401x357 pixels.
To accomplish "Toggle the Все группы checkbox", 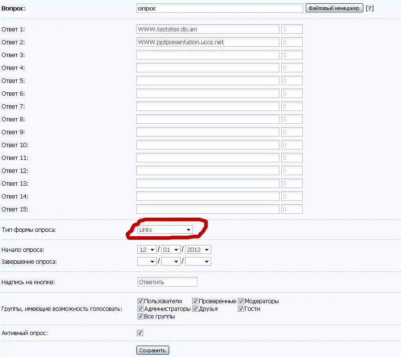I will [x=140, y=317].
